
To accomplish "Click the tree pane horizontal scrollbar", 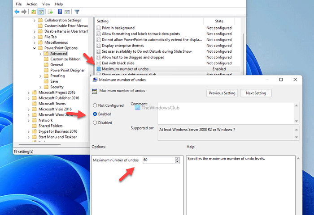I will coord(39,144).
